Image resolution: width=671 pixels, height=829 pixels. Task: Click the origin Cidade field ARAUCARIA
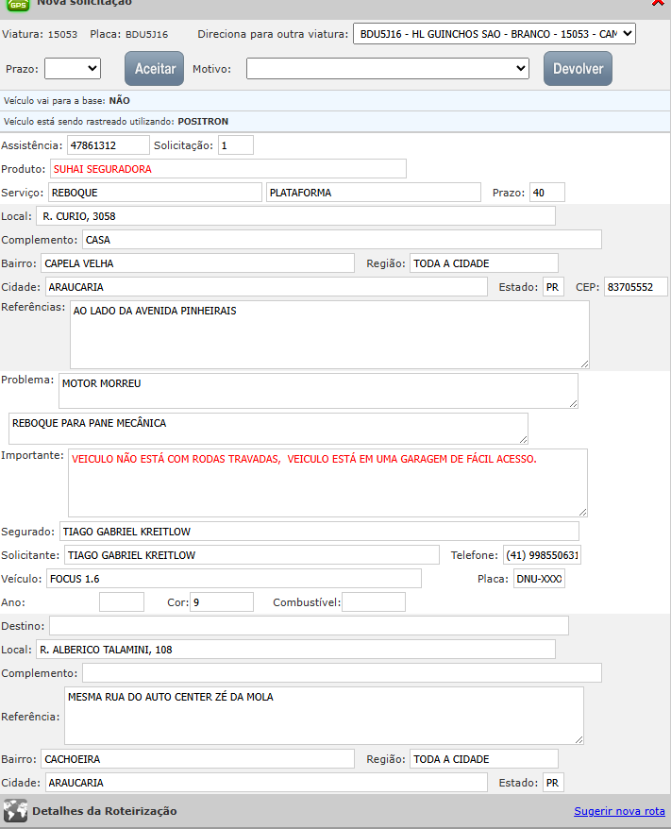(x=266, y=287)
